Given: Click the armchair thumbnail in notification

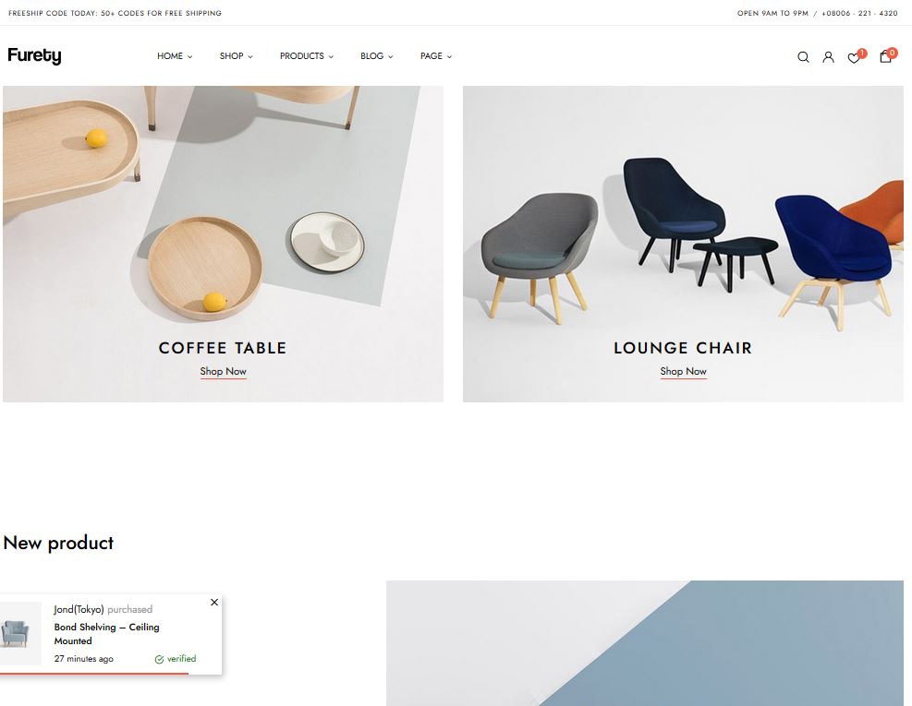Looking at the screenshot, I should [18, 633].
